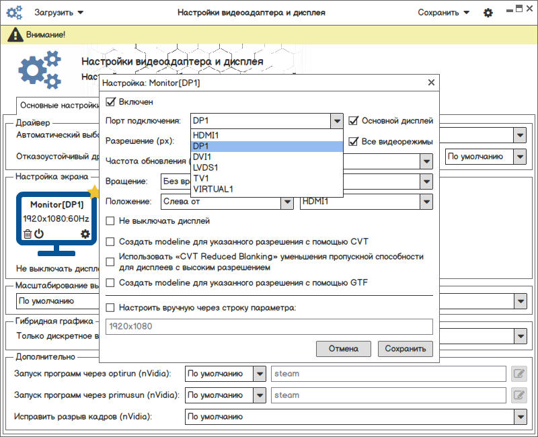
Task: Enable Не выключать дисплей checkbox in dialog
Action: [111, 221]
